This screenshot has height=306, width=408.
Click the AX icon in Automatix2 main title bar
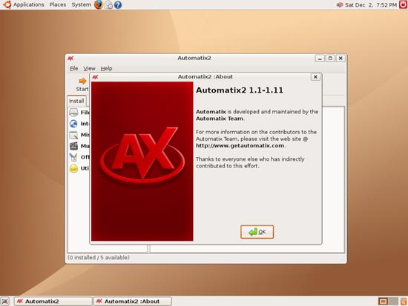(70, 59)
